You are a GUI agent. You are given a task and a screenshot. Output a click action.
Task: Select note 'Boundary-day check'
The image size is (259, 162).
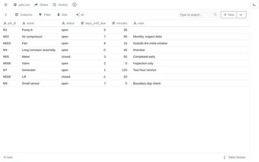[x=147, y=83]
